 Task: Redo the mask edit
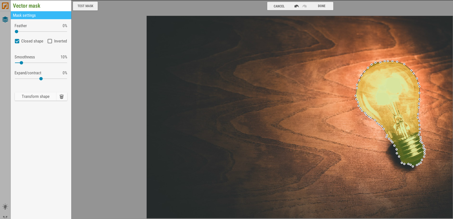(x=304, y=6)
